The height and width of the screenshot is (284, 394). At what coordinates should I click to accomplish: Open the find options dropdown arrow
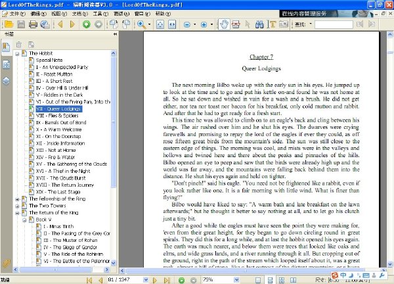311,24
